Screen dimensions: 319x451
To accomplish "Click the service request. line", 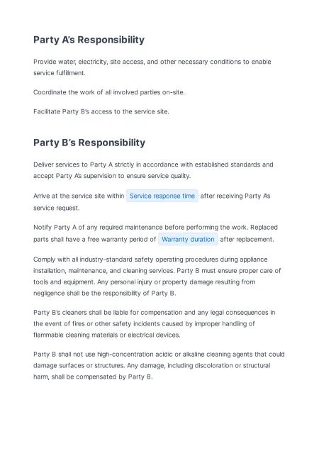I will click(x=57, y=208).
